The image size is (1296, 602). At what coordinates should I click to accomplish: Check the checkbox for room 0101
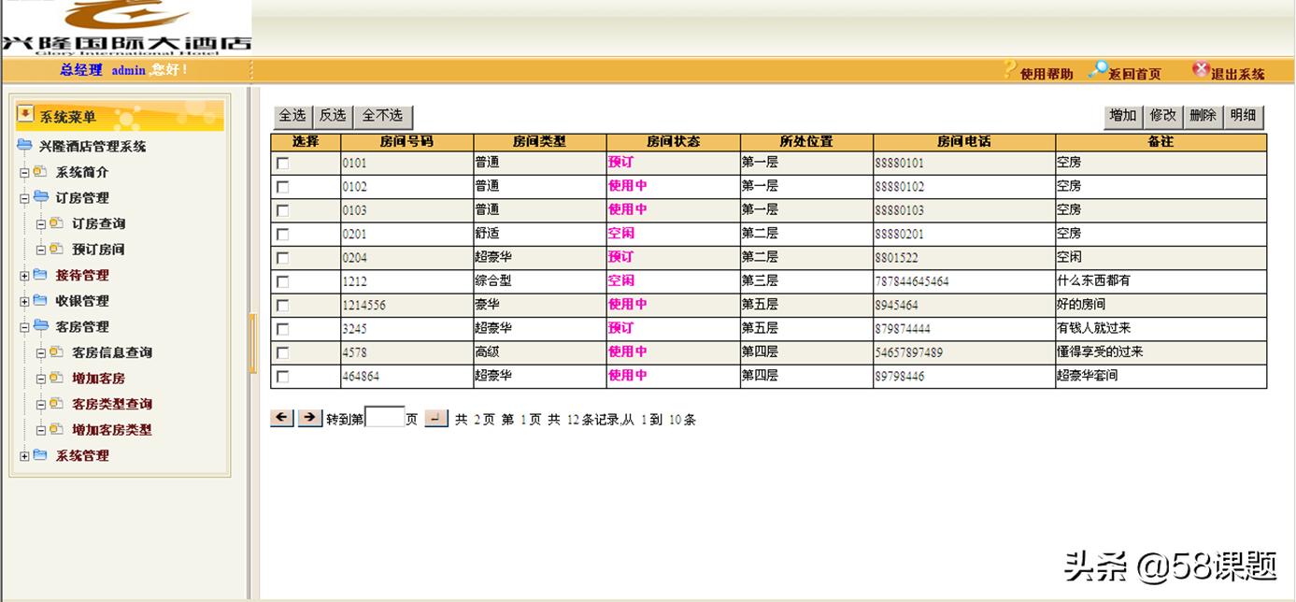(284, 163)
